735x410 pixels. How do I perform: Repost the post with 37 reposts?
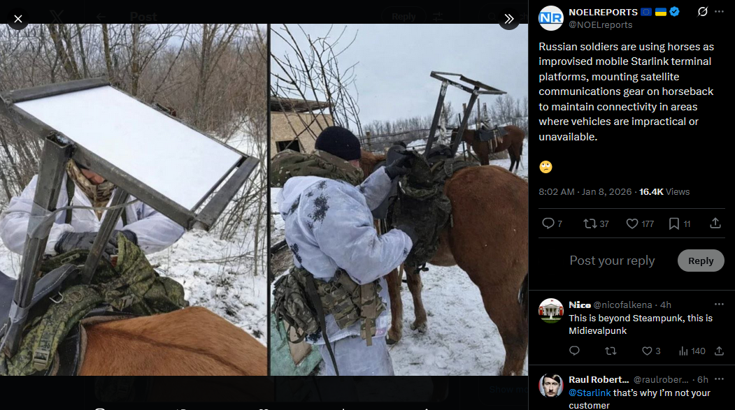pos(596,224)
